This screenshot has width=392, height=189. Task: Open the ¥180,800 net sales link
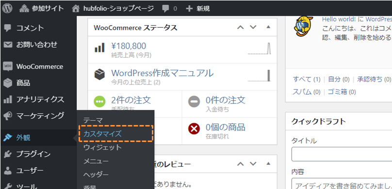click(129, 46)
